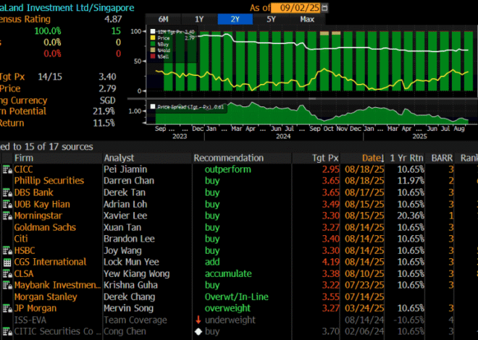Click analyst name Darren Chan

pos(129,181)
